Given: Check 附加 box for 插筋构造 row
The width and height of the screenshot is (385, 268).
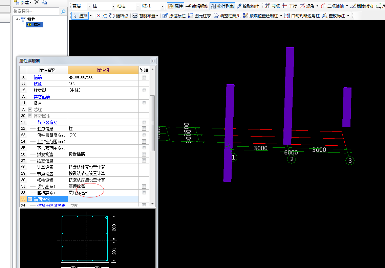Looking at the screenshot, I should click(144, 154).
